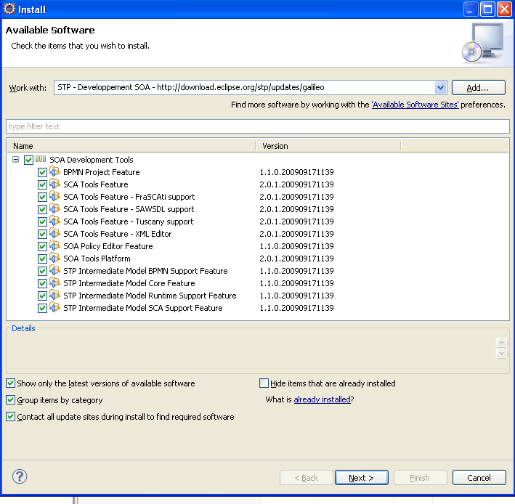
Task: Uncheck the SCA Tools Feature - Tuscany support checkbox
Action: tap(42, 221)
